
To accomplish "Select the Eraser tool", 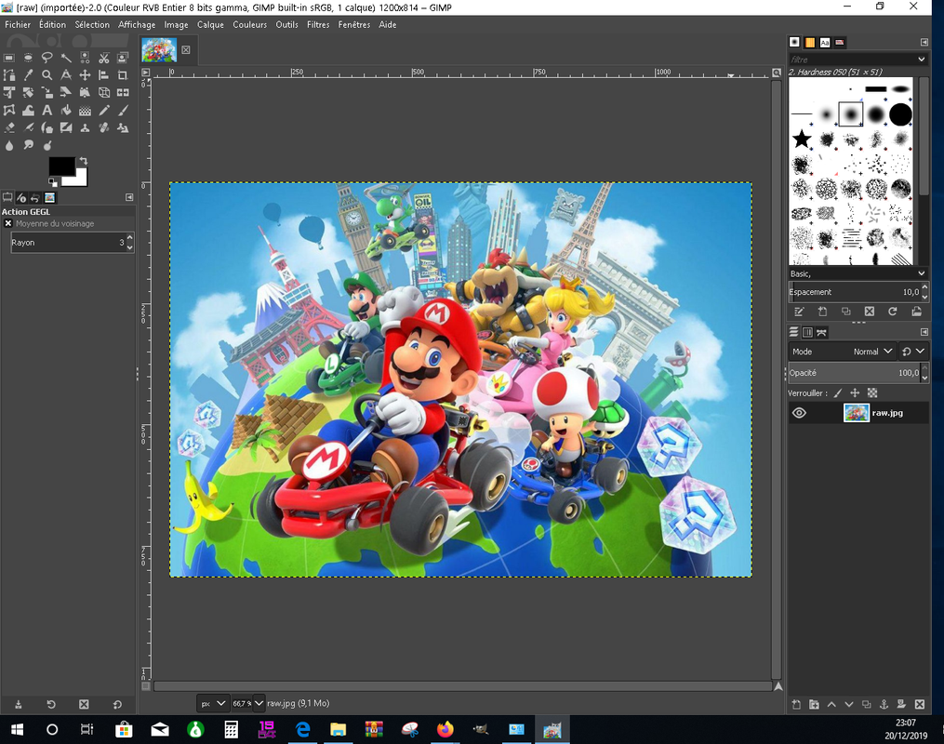I will coord(9,127).
